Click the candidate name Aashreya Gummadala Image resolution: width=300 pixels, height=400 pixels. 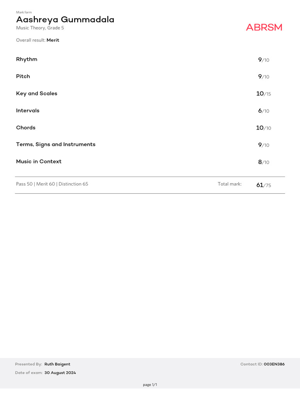65,20
